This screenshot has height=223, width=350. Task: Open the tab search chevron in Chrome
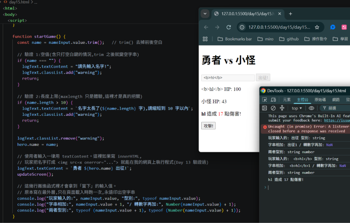205,14
